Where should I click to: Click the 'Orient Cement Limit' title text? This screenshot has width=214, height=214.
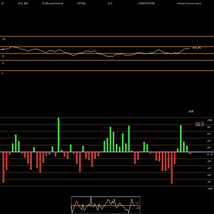(x=189, y=3)
